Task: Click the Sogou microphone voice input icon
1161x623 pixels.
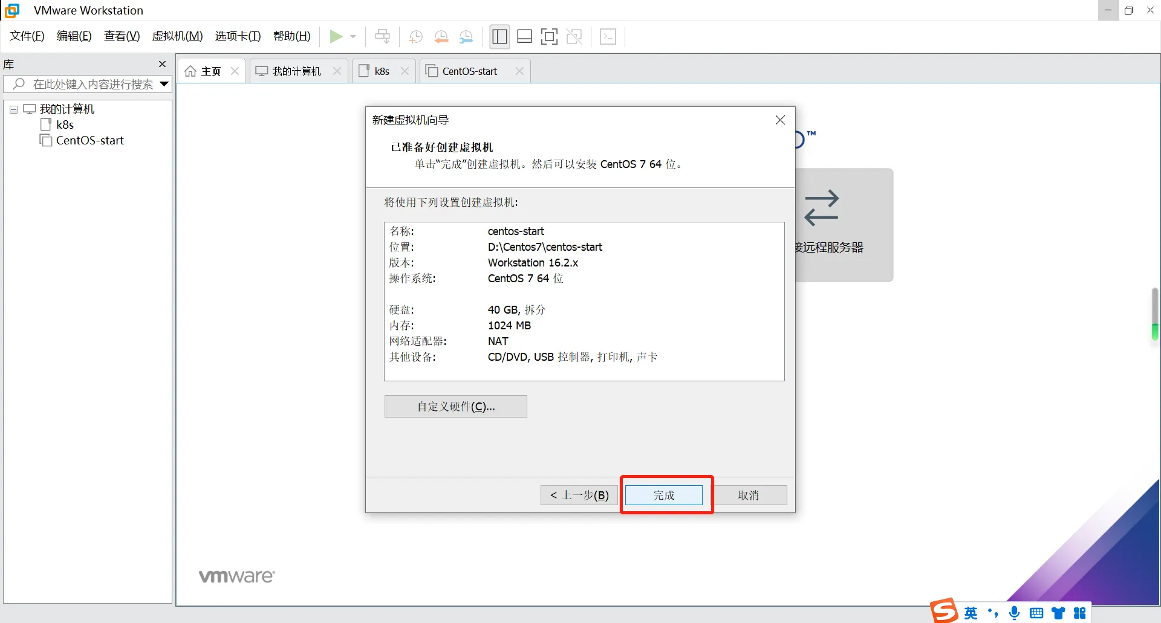Action: point(1014,613)
